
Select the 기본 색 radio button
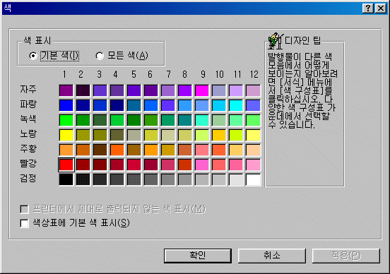[32, 56]
